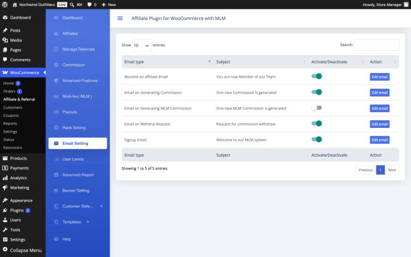The width and height of the screenshot is (411, 257).
Task: Open the Show entries count dropdown
Action: click(142, 46)
